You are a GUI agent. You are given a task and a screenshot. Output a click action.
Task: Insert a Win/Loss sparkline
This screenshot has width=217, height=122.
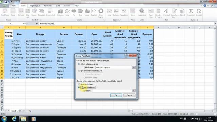pyautogui.click(x=124, y=13)
